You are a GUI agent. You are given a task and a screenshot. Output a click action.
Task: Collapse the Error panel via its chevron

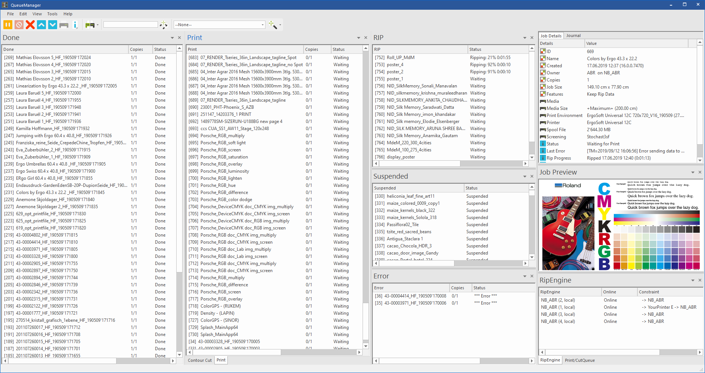coord(525,276)
